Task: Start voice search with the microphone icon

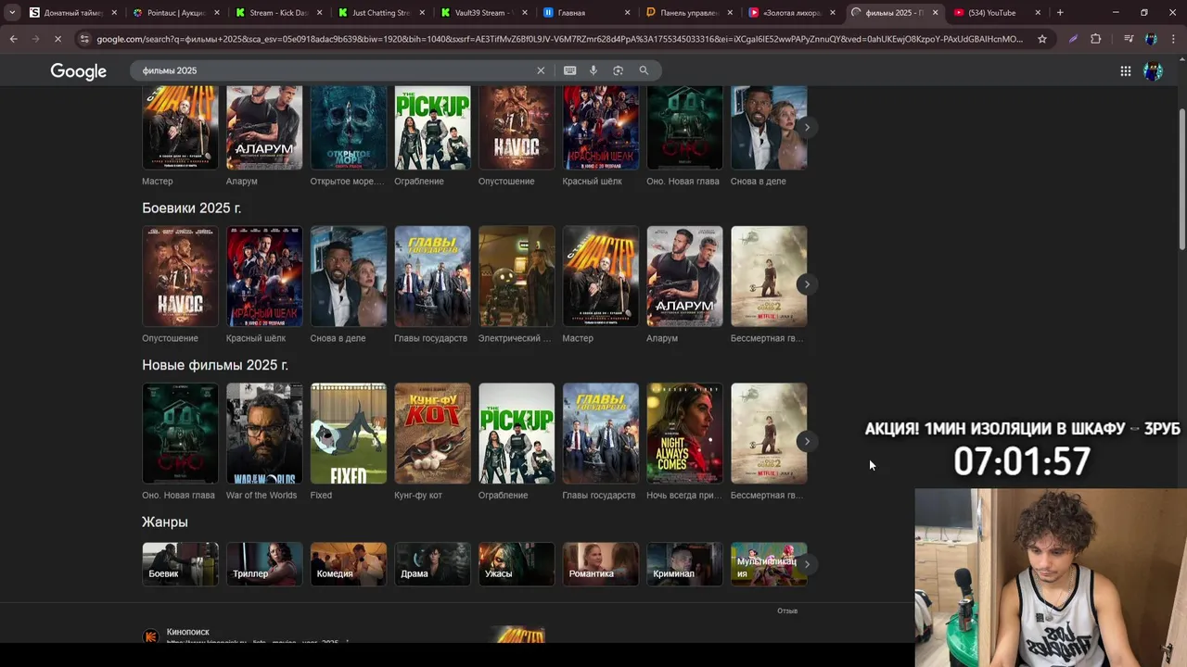Action: point(593,70)
